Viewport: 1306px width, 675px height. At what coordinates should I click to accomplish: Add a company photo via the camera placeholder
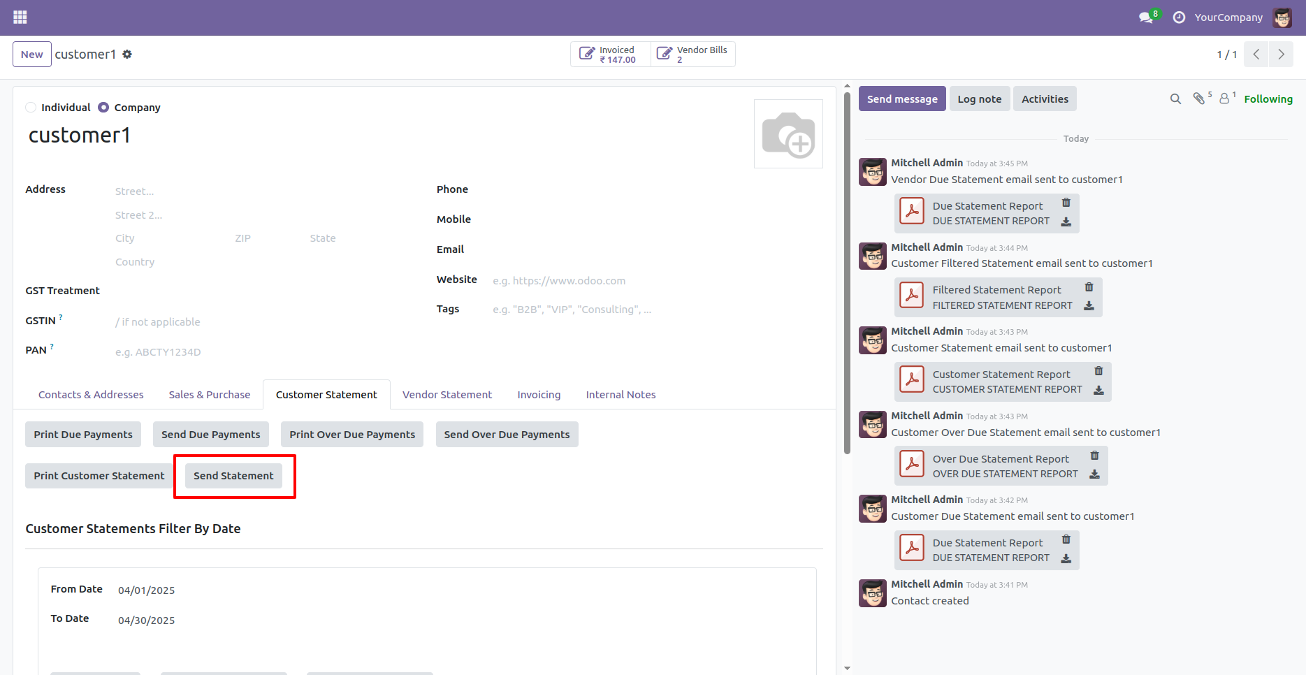(x=788, y=133)
